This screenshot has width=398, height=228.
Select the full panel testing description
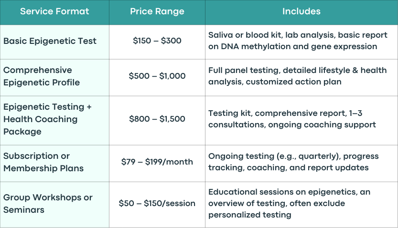coord(298,76)
